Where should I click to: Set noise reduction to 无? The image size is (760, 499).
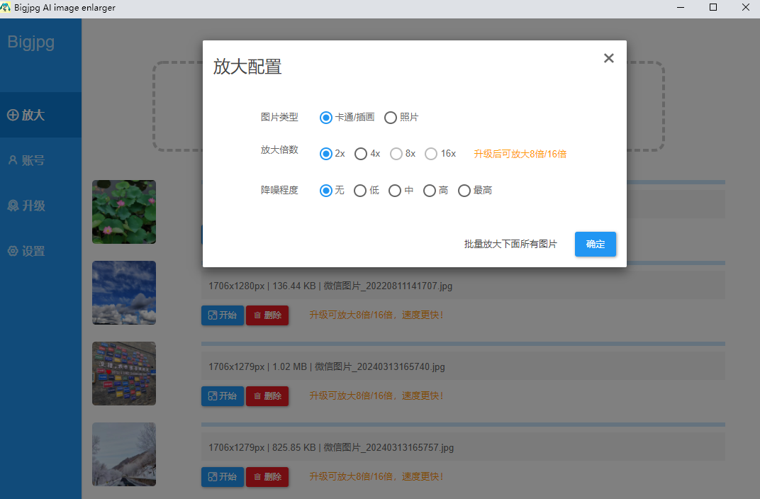click(x=326, y=191)
